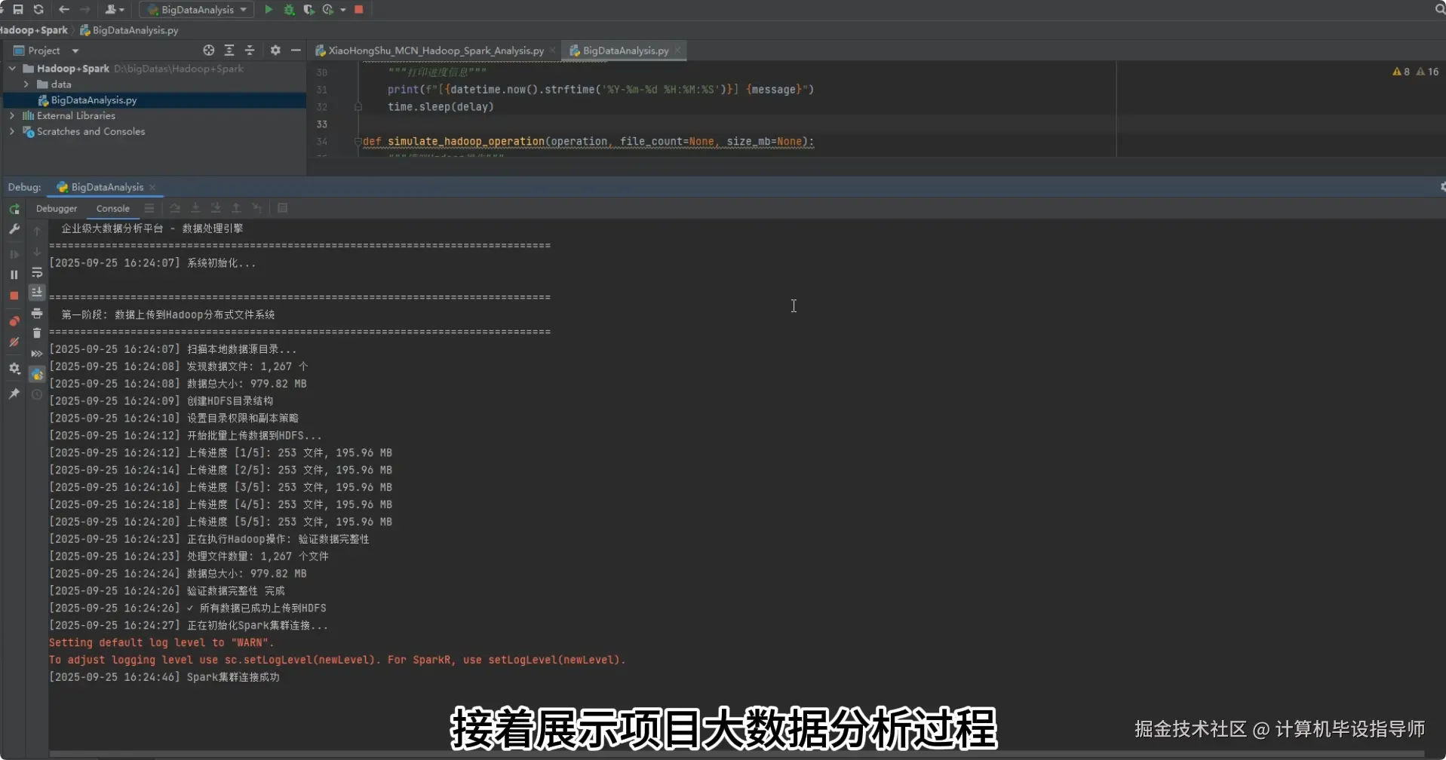This screenshot has width=1446, height=760.
Task: Click the 16 weak warnings indicator
Action: [1427, 72]
